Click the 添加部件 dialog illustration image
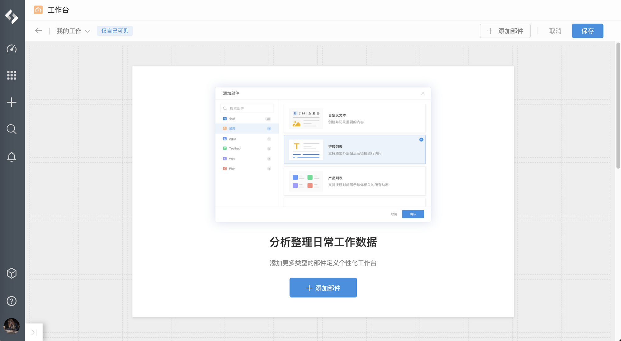Image resolution: width=621 pixels, height=341 pixels. [x=323, y=155]
